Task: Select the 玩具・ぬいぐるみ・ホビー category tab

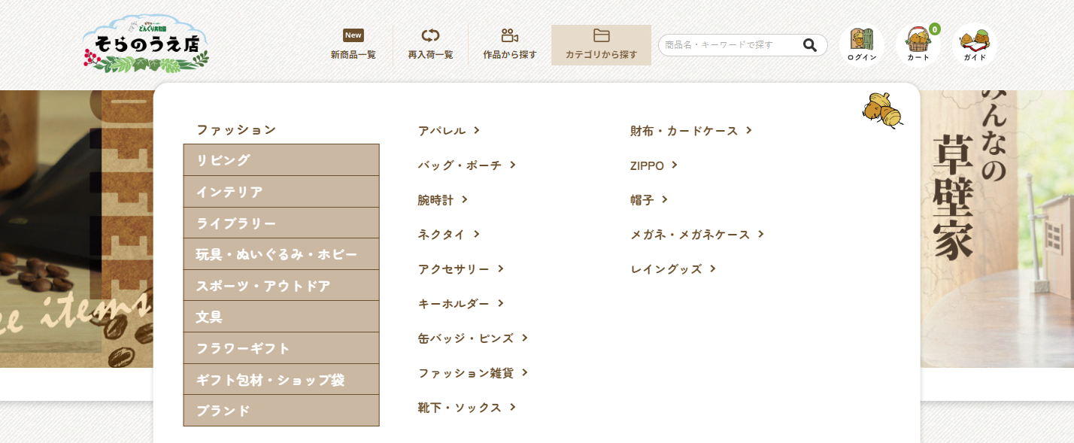Action: point(281,254)
